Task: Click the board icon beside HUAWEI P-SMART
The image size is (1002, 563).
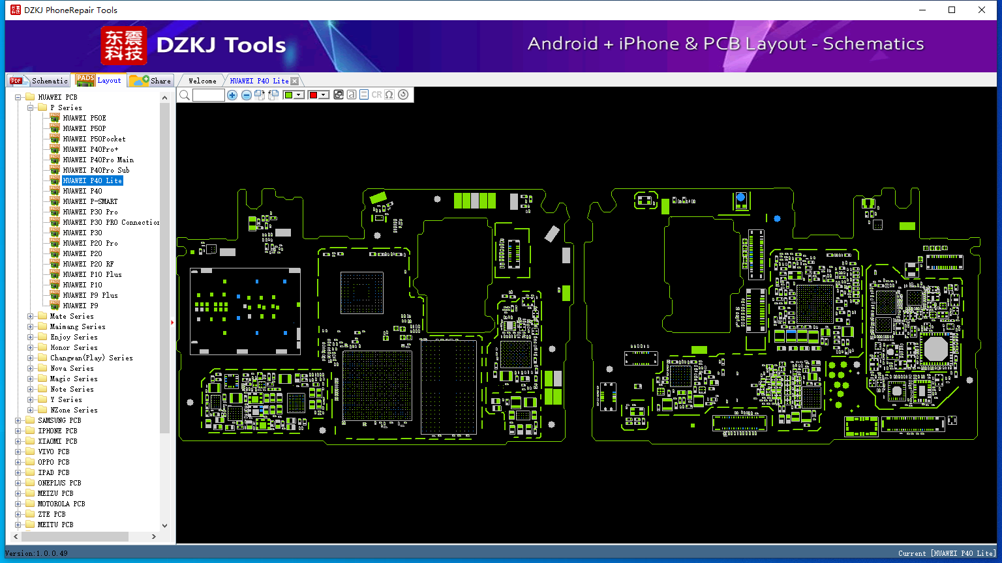Action: click(x=55, y=201)
